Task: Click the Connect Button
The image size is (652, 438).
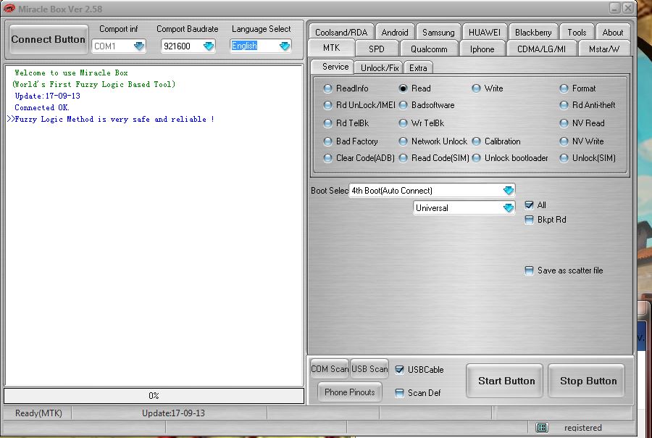Action: pyautogui.click(x=49, y=39)
